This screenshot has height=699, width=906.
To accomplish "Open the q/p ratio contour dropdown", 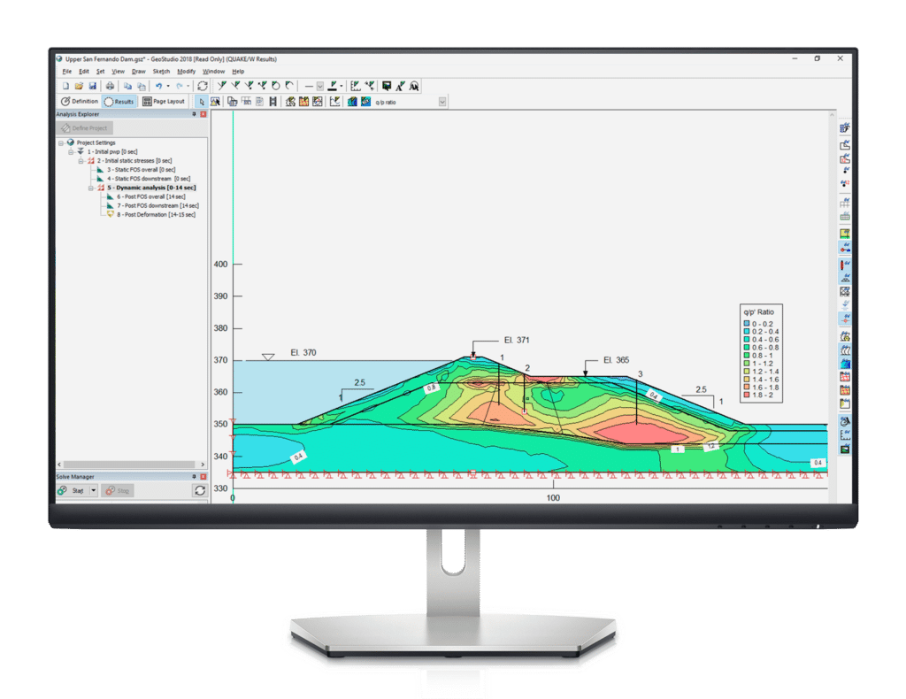I will (x=442, y=101).
